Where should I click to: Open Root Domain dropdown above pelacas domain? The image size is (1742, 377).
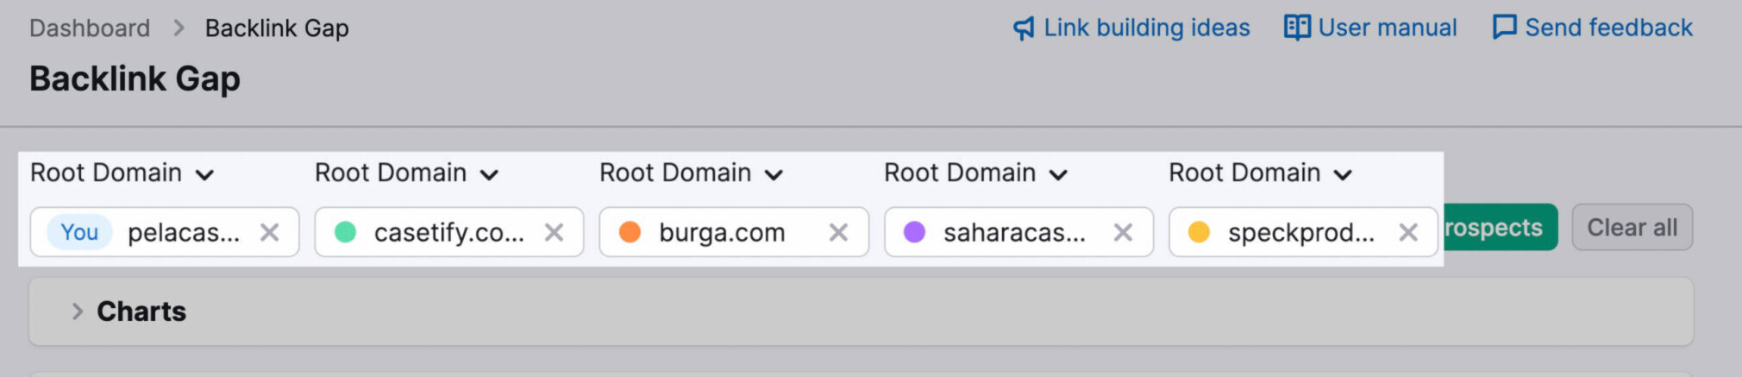pyautogui.click(x=122, y=173)
